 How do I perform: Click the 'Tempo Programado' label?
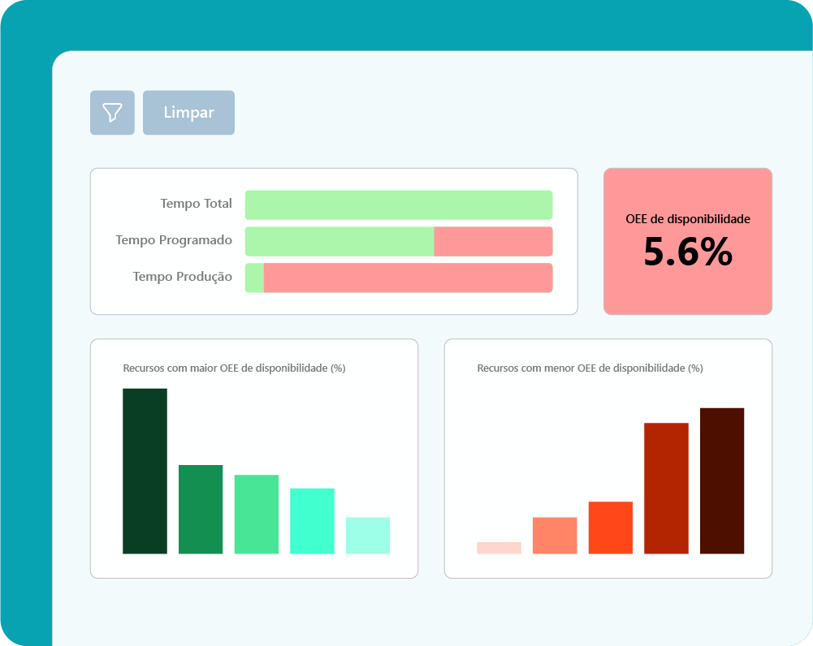point(174,240)
